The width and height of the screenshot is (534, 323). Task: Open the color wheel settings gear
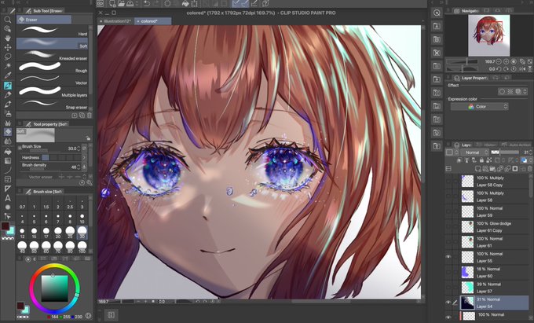click(x=89, y=316)
